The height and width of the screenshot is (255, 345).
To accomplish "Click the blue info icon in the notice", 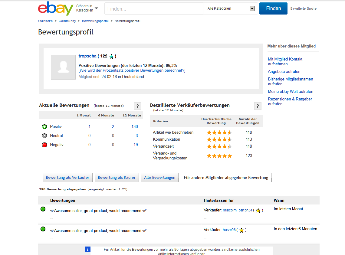I will coord(87,249).
